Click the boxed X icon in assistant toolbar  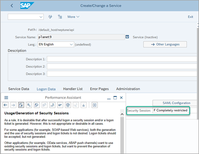(x=94, y=105)
